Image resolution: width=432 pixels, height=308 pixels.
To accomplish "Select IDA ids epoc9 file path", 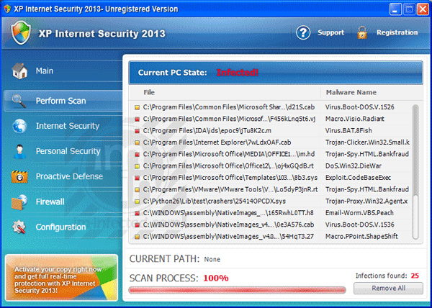I will [x=207, y=131].
